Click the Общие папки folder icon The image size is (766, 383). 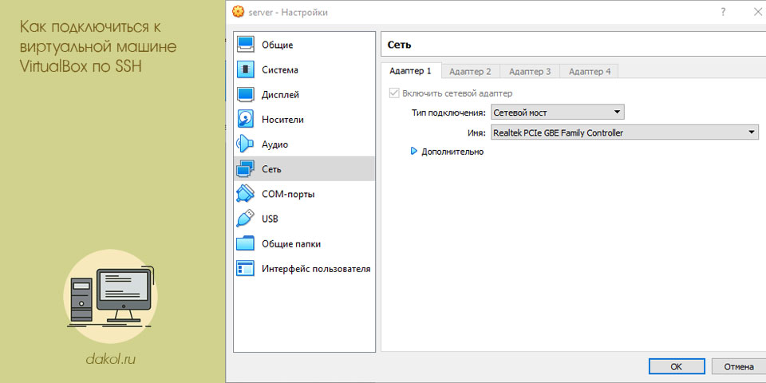[x=246, y=244]
